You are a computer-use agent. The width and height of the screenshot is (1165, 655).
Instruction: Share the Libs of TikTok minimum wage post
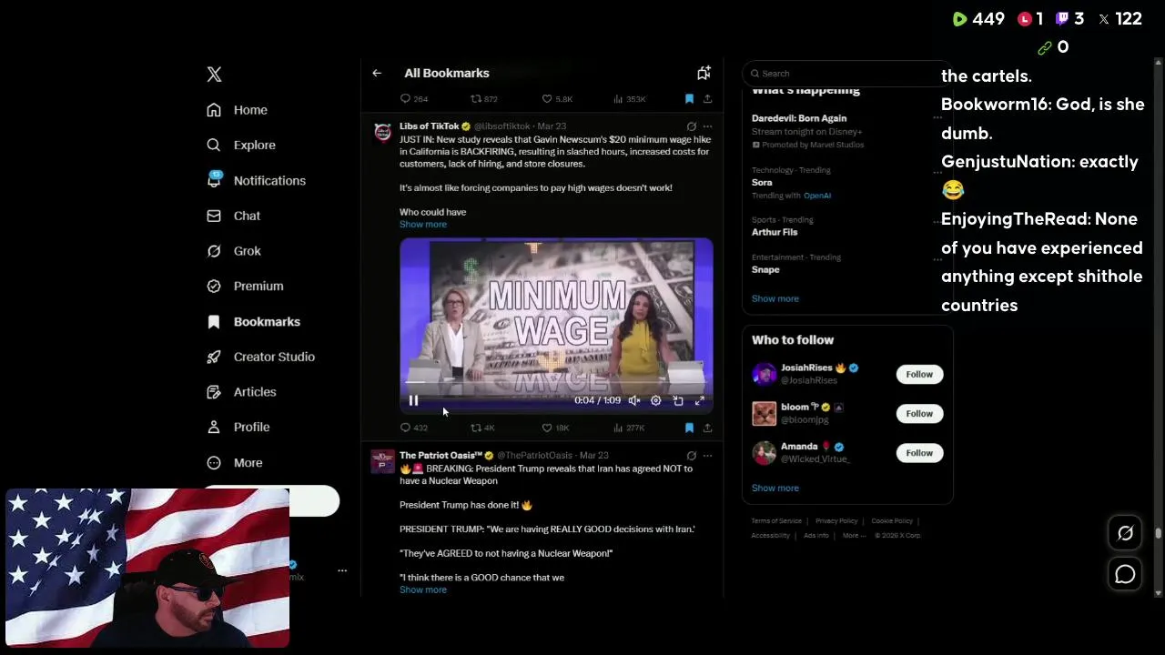707,428
